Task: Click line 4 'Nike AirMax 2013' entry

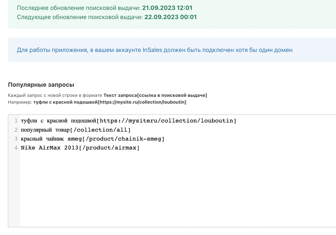Action: click(x=80, y=148)
